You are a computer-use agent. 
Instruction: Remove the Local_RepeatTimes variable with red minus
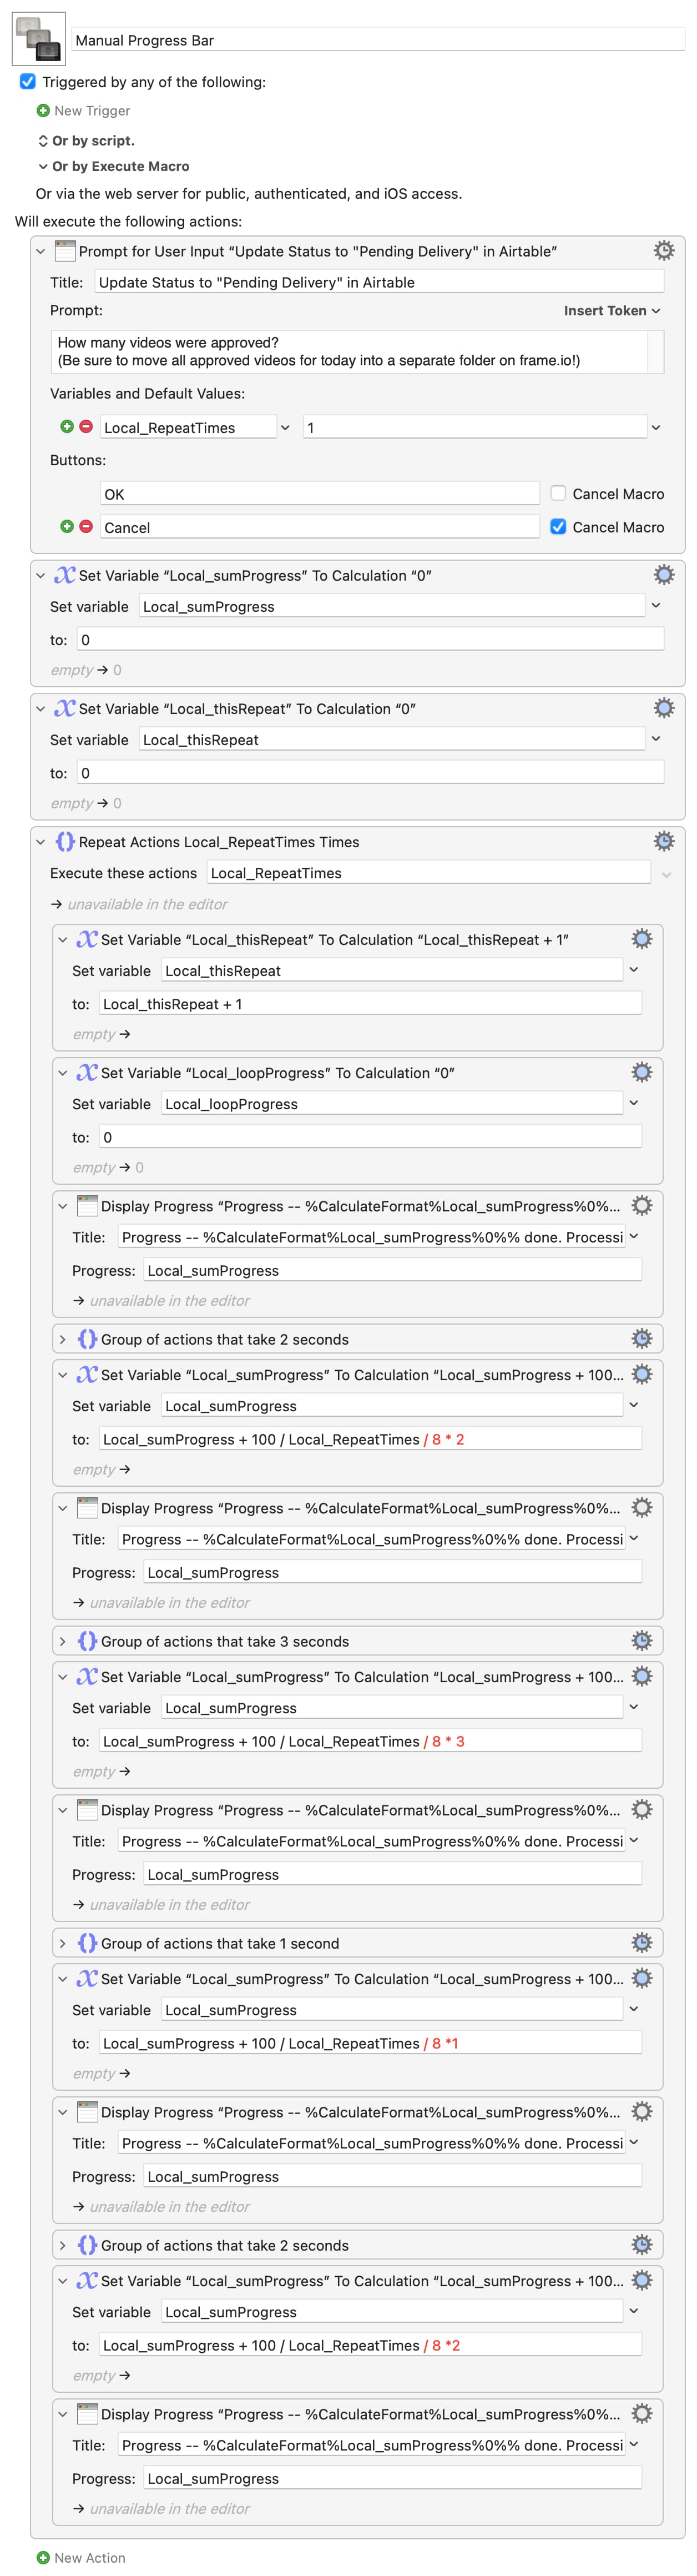[86, 427]
